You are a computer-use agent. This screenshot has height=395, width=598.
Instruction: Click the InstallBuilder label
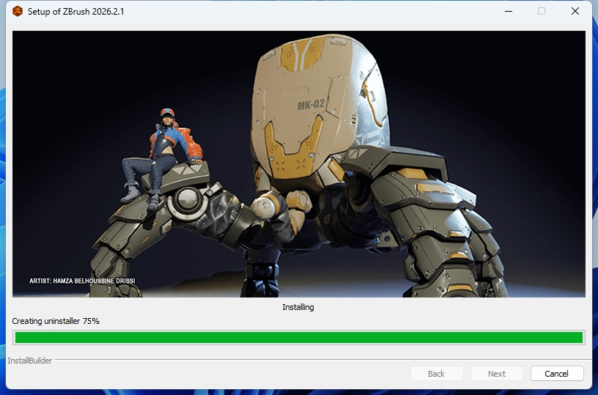pos(30,361)
